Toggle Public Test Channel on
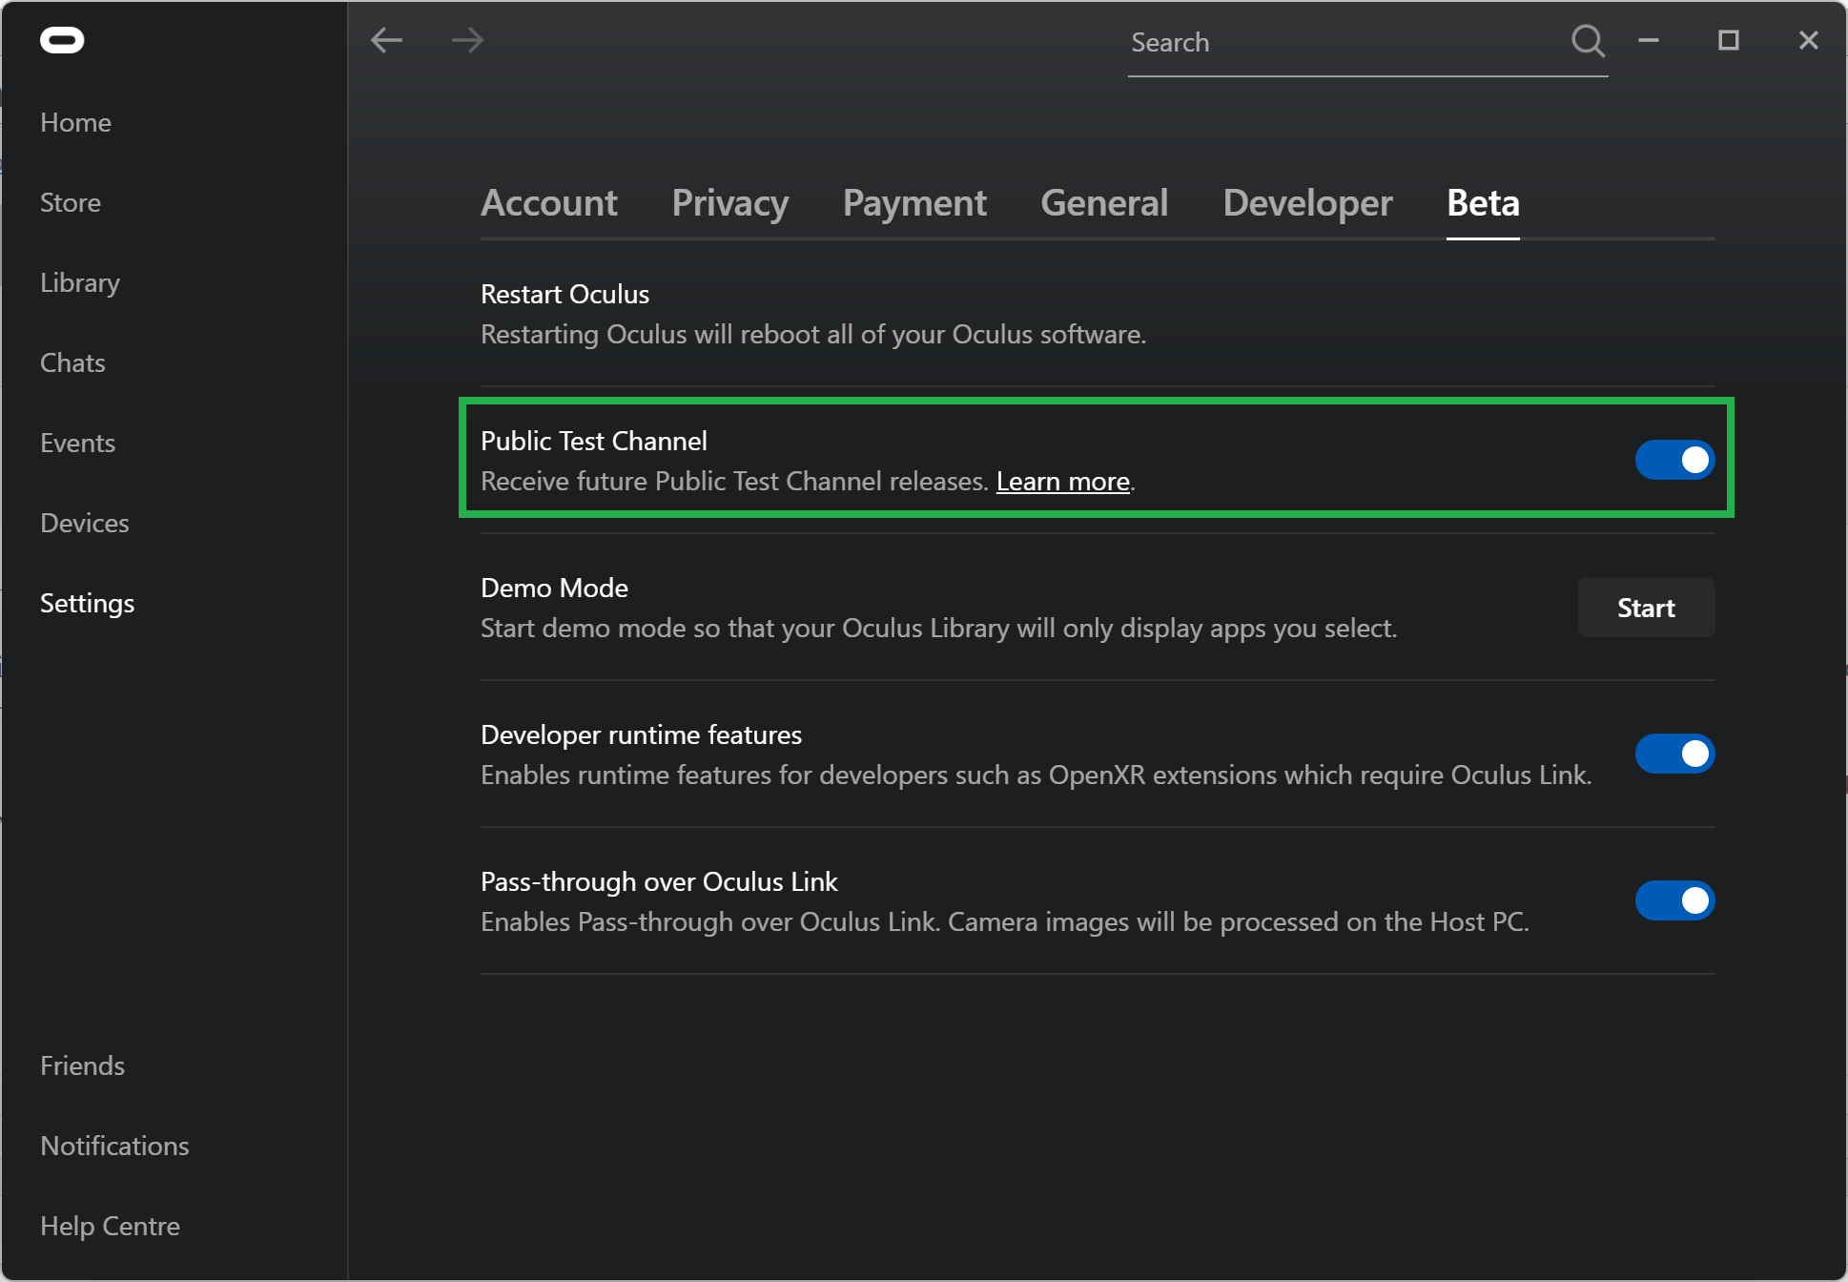Viewport: 1848px width, 1282px height. pos(1673,461)
